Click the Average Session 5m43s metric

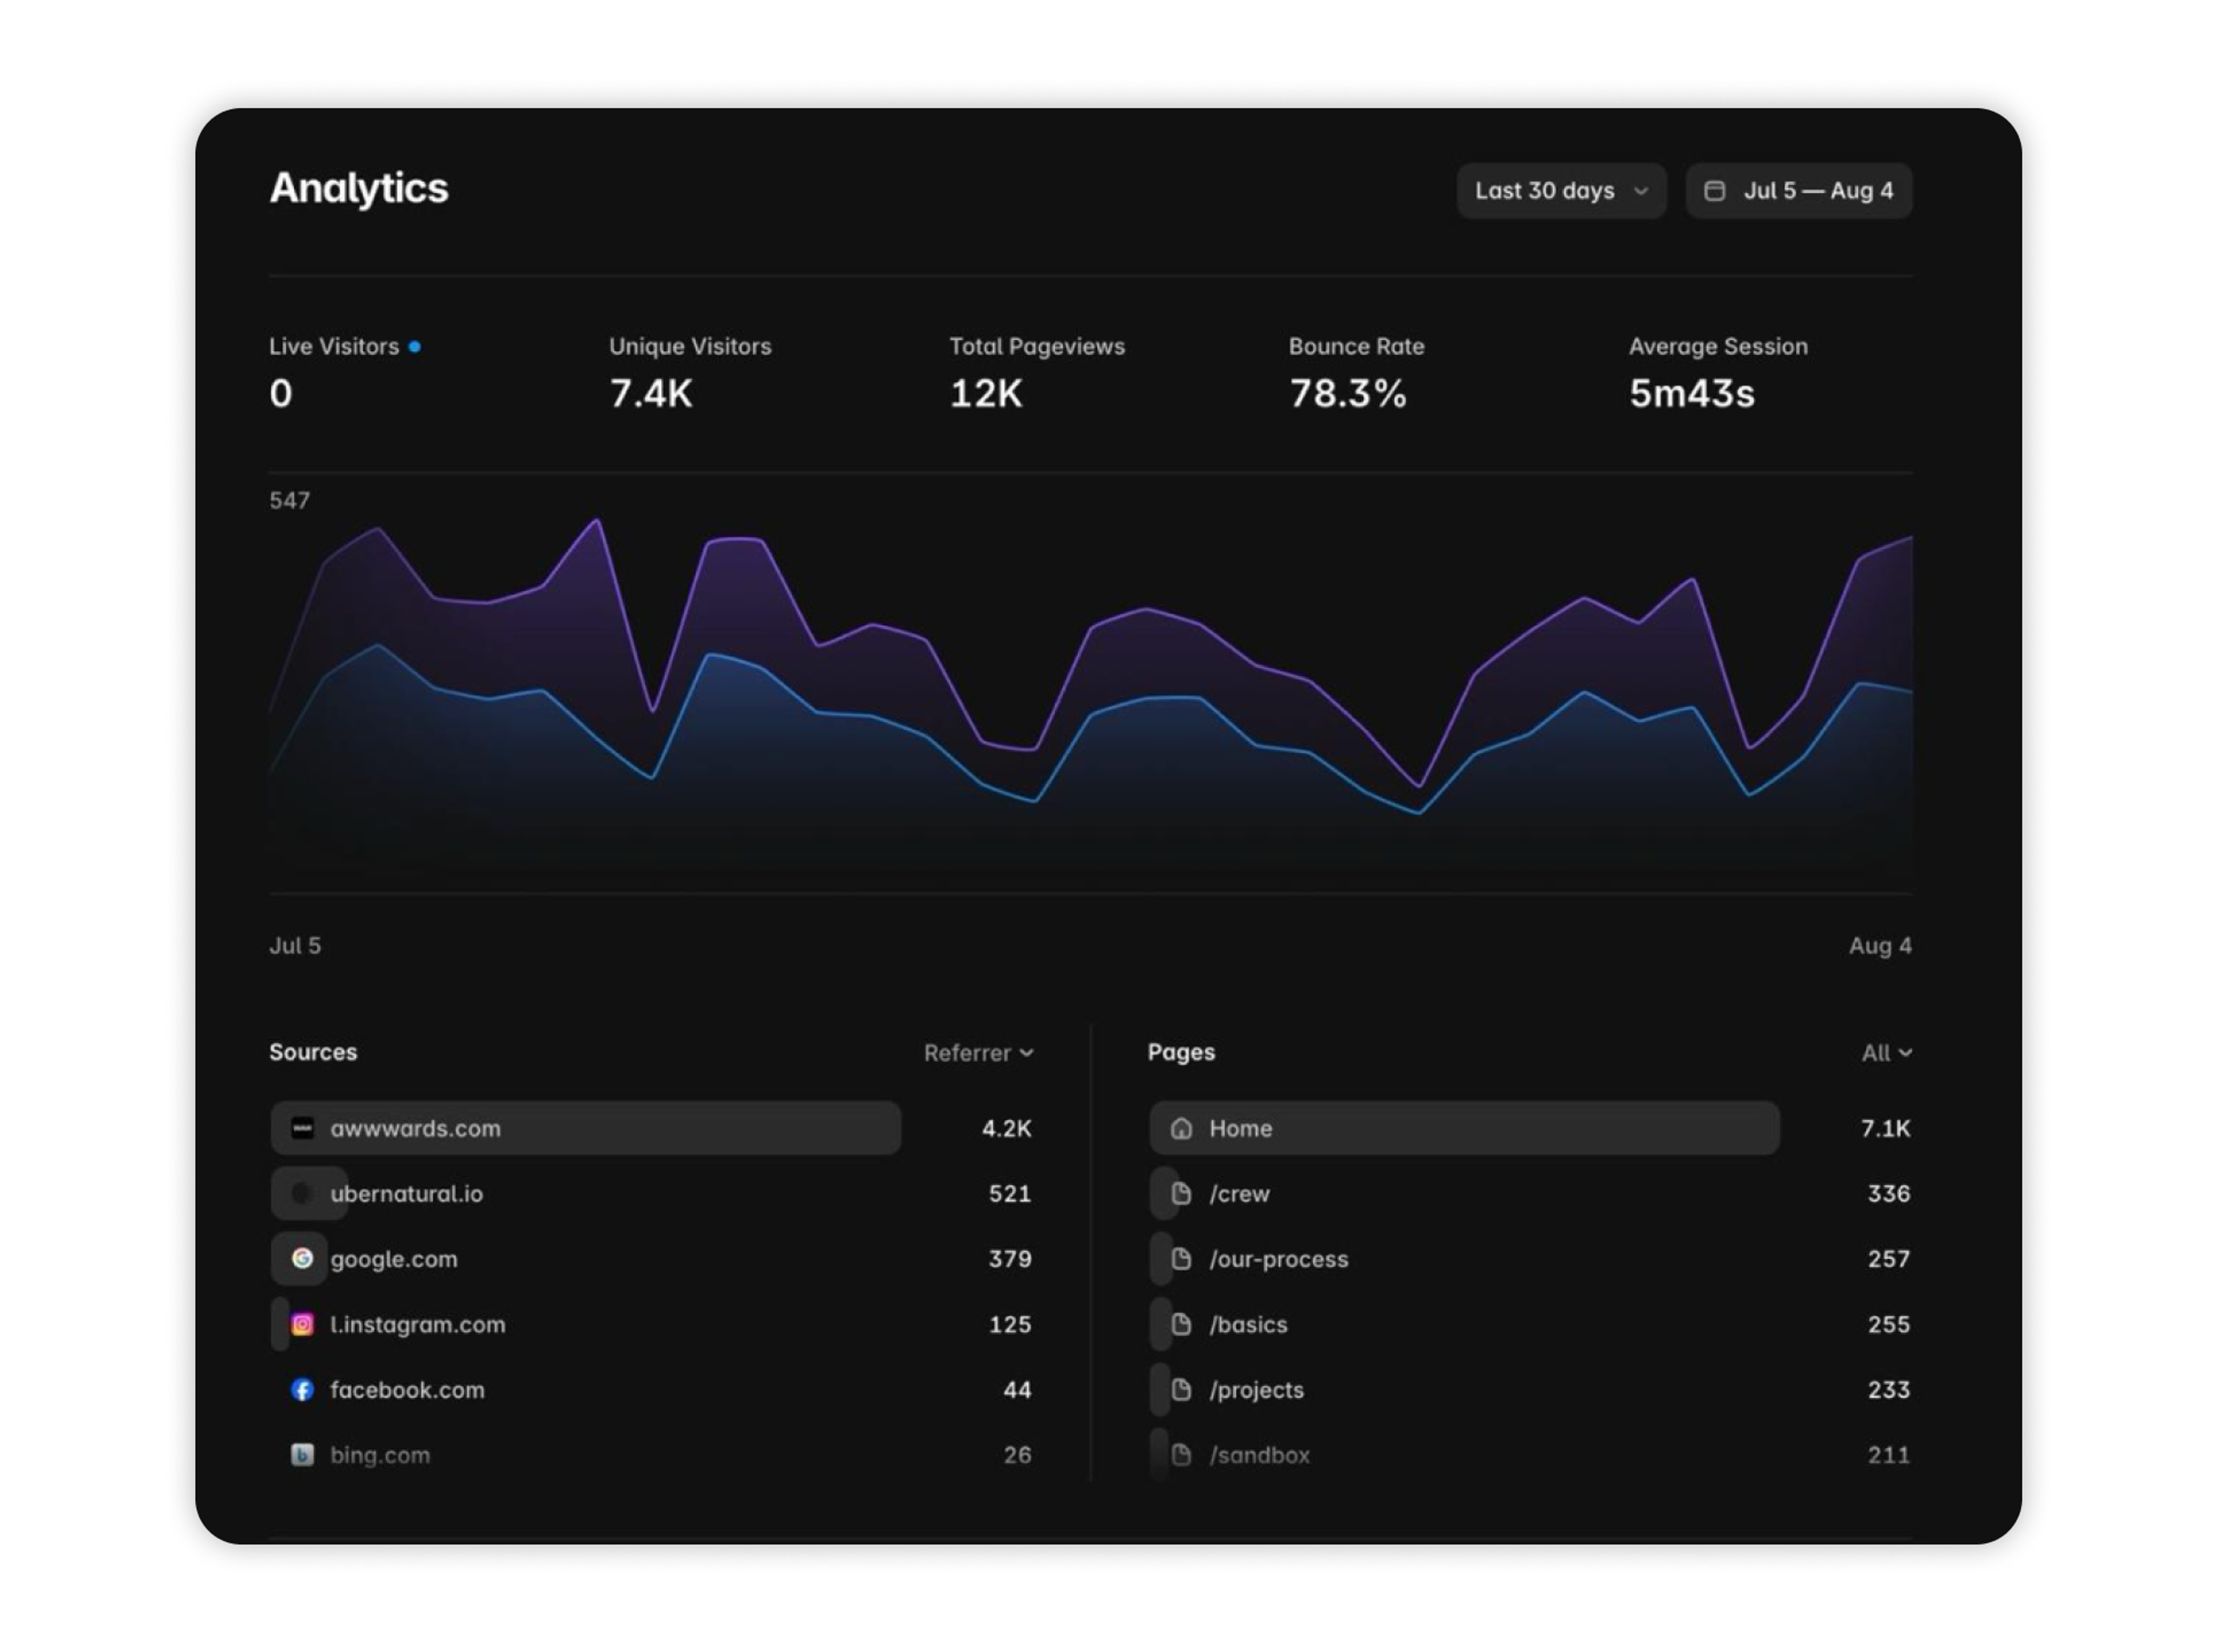1718,373
